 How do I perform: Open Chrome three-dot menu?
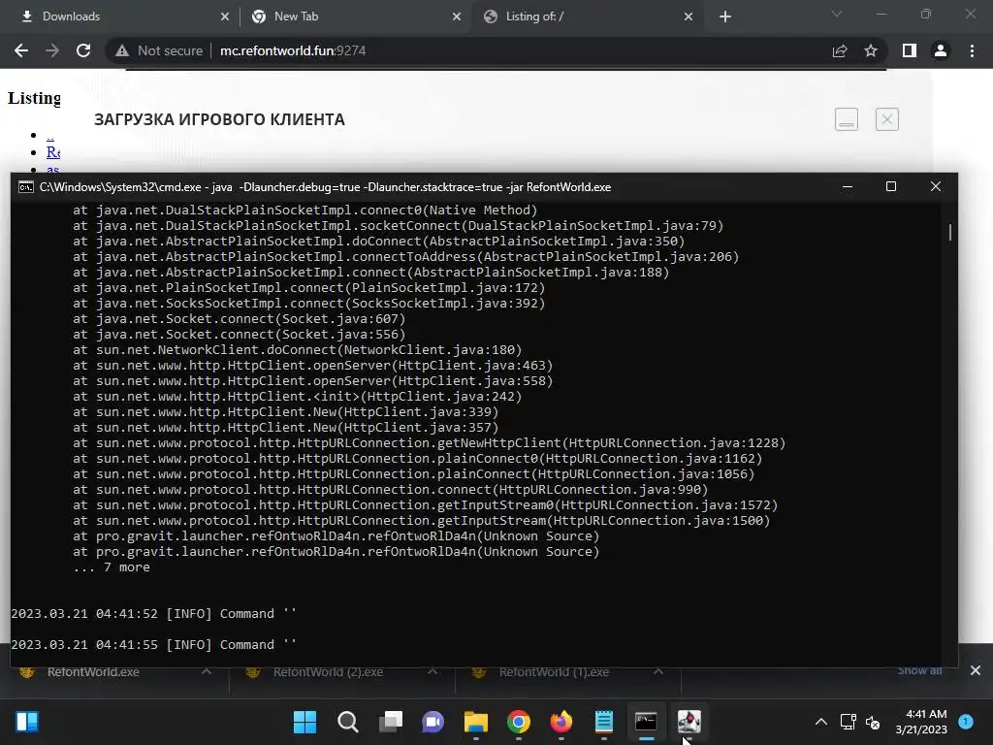tap(972, 50)
